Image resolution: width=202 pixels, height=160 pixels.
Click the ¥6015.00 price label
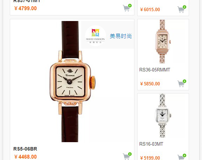pos(150,9)
